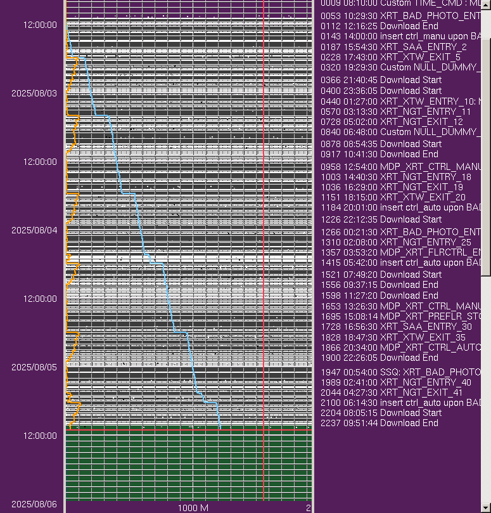The height and width of the screenshot is (513, 491).
Task: Highlight the 0917 10:41:30 Download End row
Action: (x=379, y=153)
